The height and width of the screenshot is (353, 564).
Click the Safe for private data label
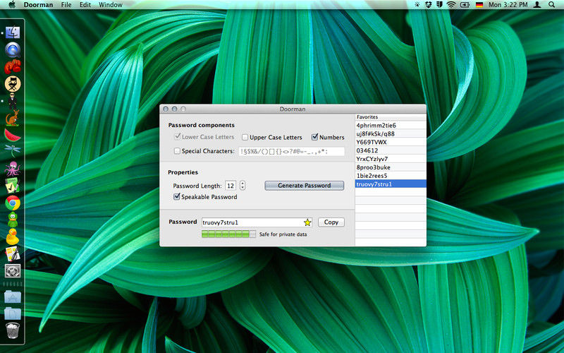tap(283, 234)
